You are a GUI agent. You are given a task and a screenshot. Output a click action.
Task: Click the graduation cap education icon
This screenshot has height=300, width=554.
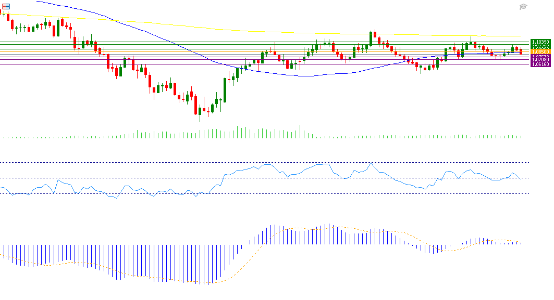pyautogui.click(x=523, y=7)
